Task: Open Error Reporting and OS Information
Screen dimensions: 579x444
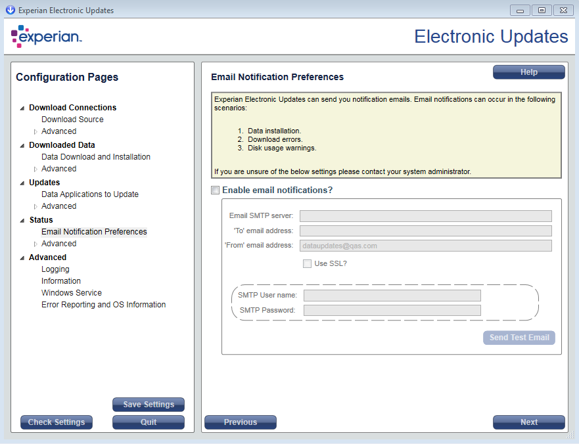Action: (103, 305)
